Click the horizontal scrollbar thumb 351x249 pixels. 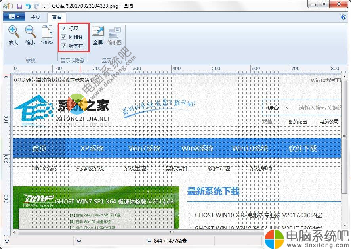pyautogui.click(x=172, y=232)
